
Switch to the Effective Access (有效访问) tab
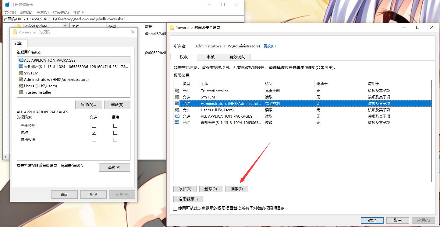237,57
